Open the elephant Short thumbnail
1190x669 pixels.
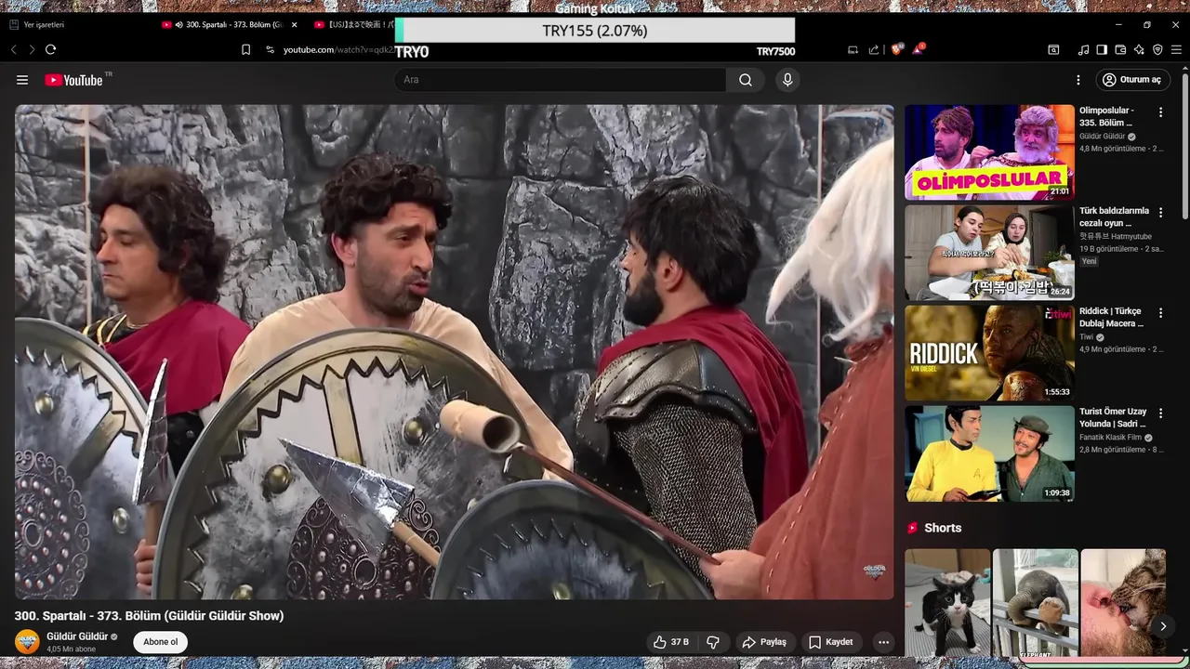1035,603
